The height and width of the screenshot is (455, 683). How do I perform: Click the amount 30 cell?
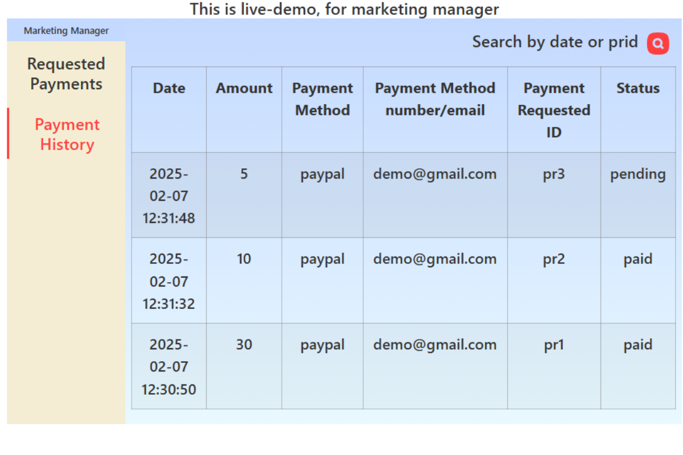pyautogui.click(x=244, y=345)
